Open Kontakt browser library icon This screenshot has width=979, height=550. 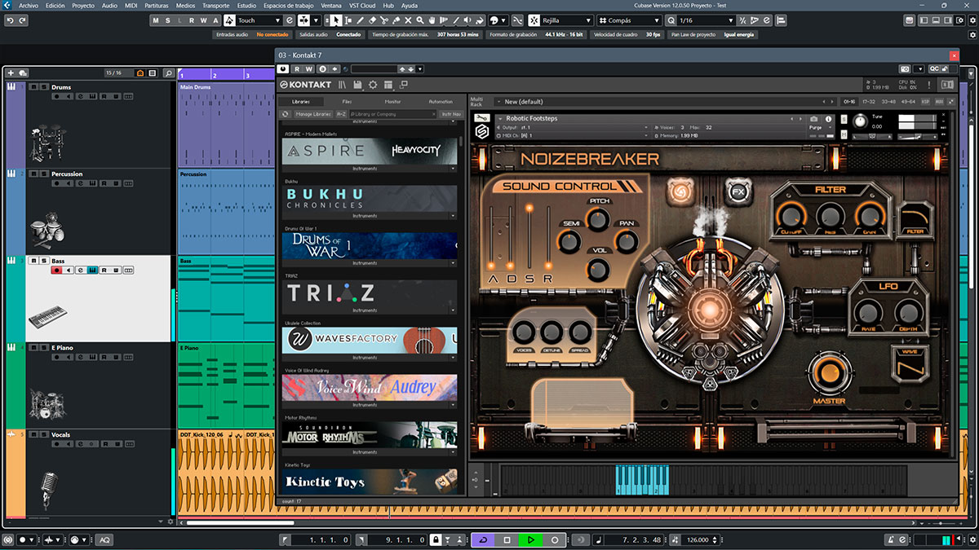click(343, 85)
